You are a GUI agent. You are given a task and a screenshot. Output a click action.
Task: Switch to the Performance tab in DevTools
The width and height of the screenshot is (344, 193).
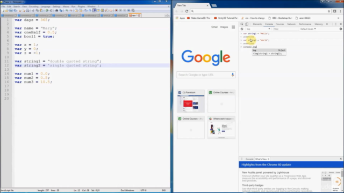(305, 24)
